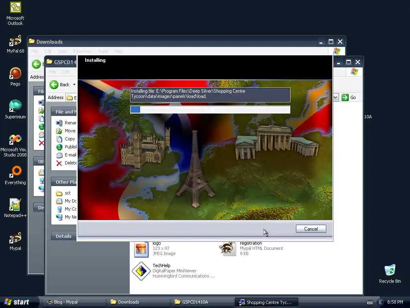
Task: Select the TechHelp DigitalPaper MiniViewer file
Action: coord(174,271)
